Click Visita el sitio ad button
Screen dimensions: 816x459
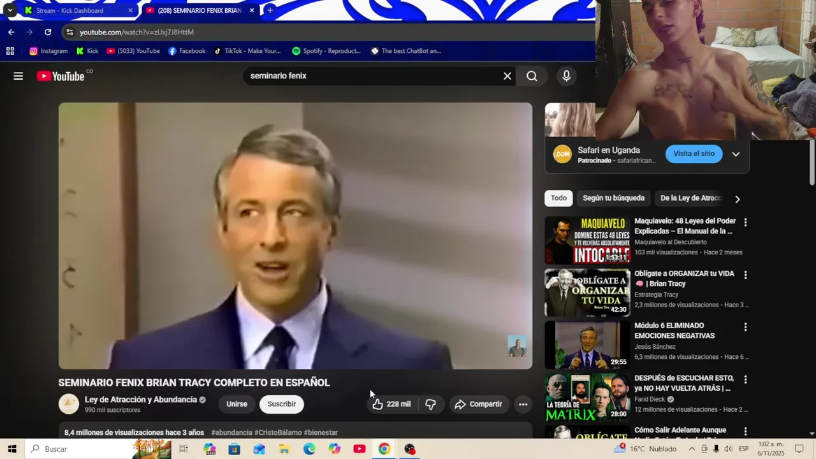click(x=694, y=154)
